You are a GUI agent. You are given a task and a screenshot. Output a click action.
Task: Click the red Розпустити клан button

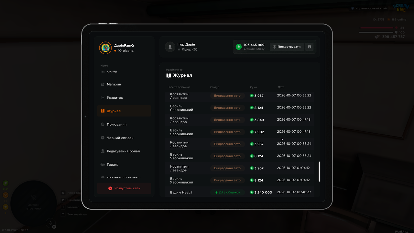tap(124, 188)
